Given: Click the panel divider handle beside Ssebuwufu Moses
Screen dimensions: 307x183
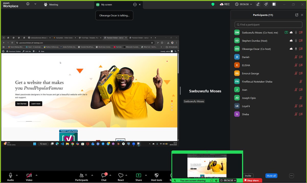Looking at the screenshot, I should [180, 91].
